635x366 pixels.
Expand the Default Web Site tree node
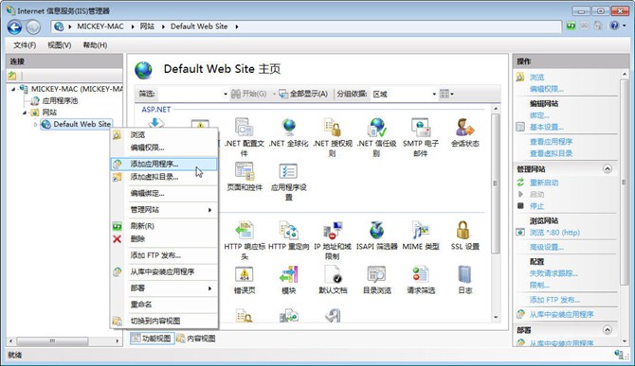coord(36,125)
